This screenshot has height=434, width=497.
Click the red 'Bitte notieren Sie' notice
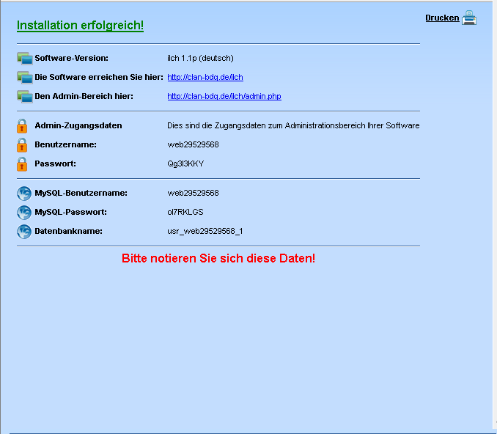pos(218,259)
